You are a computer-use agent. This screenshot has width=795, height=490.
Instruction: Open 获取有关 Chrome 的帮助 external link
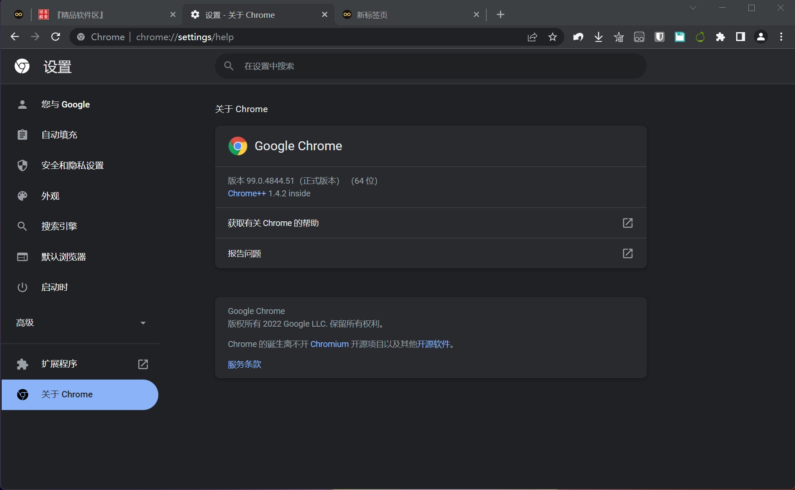pos(431,223)
